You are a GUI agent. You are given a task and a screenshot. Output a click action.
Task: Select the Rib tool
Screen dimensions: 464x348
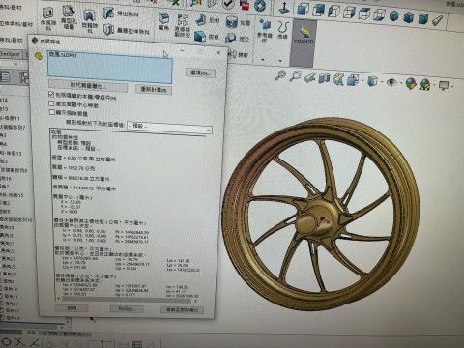(x=208, y=20)
